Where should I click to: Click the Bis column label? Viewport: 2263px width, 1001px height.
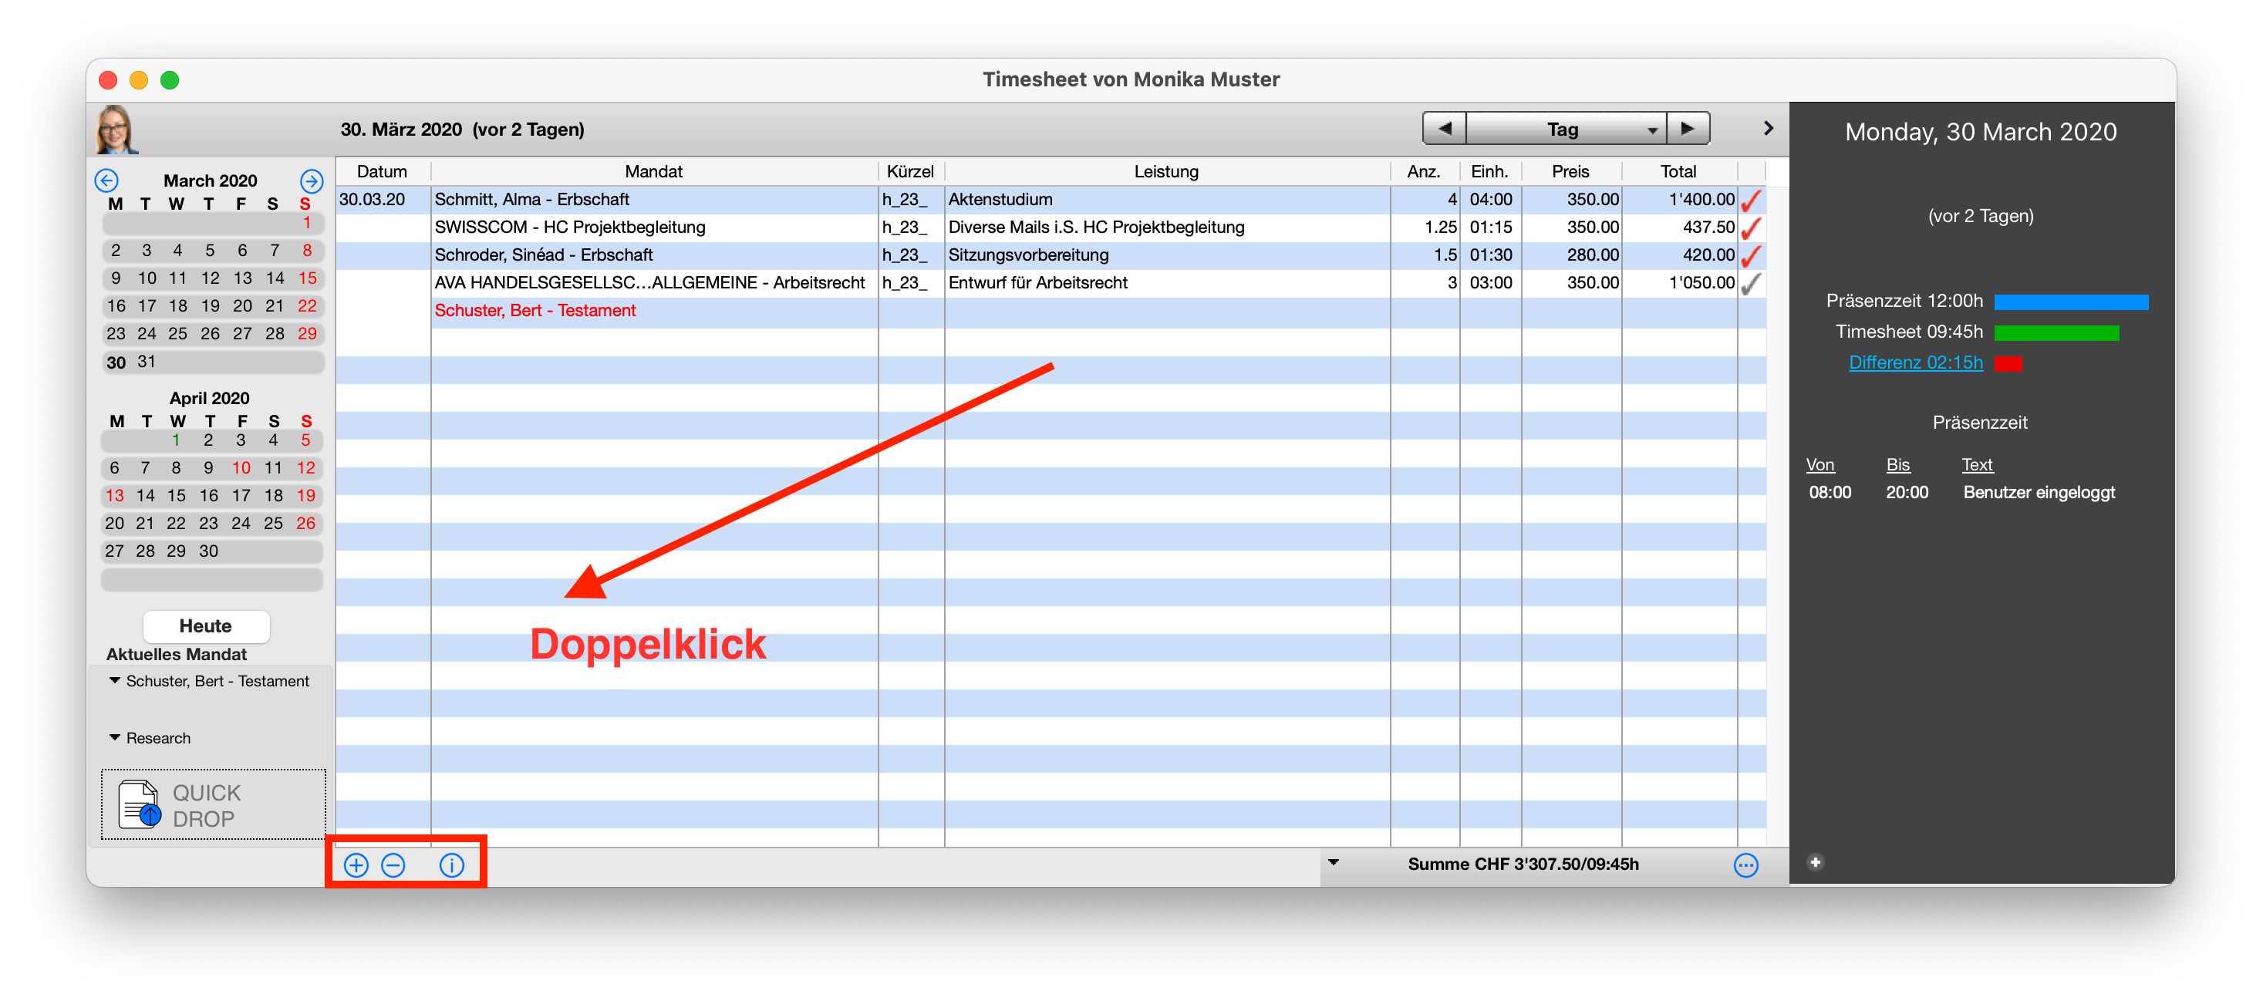[1897, 464]
